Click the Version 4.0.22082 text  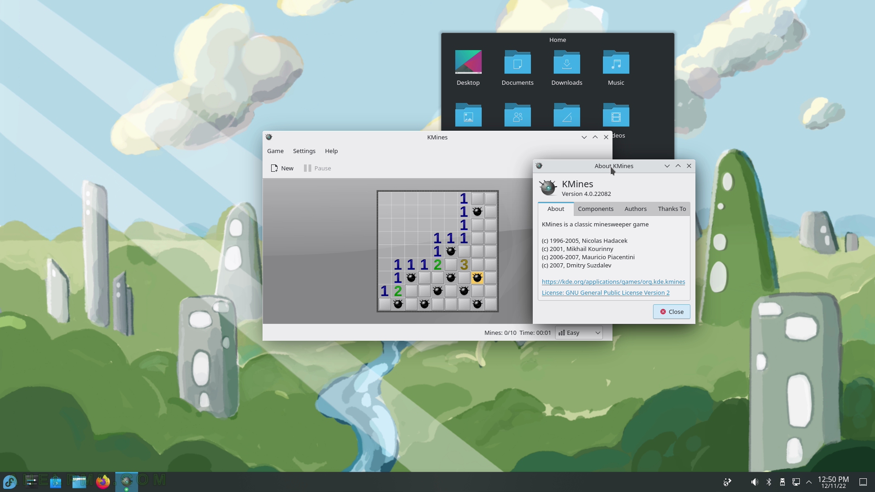[x=586, y=194]
